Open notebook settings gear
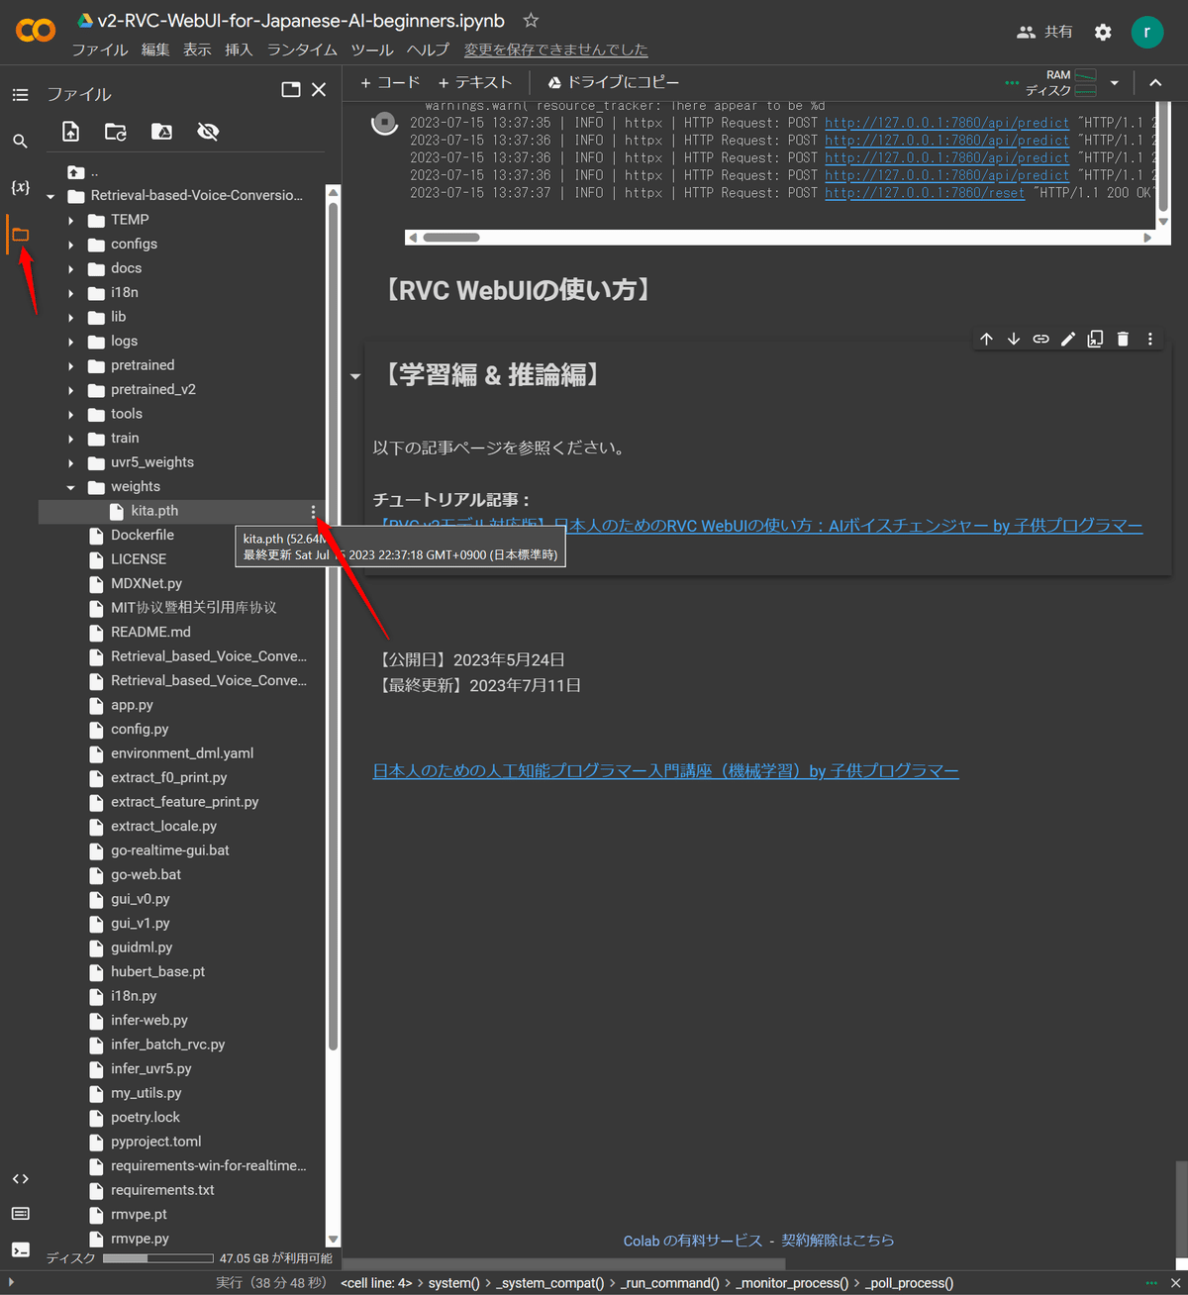Image resolution: width=1188 pixels, height=1295 pixels. coord(1103,33)
